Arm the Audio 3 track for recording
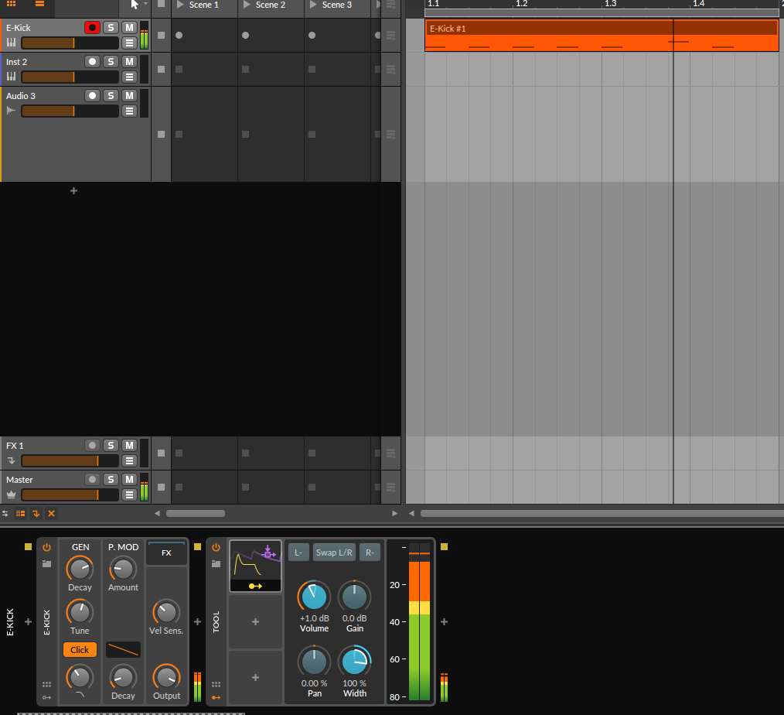This screenshot has height=715, width=784. (x=92, y=96)
